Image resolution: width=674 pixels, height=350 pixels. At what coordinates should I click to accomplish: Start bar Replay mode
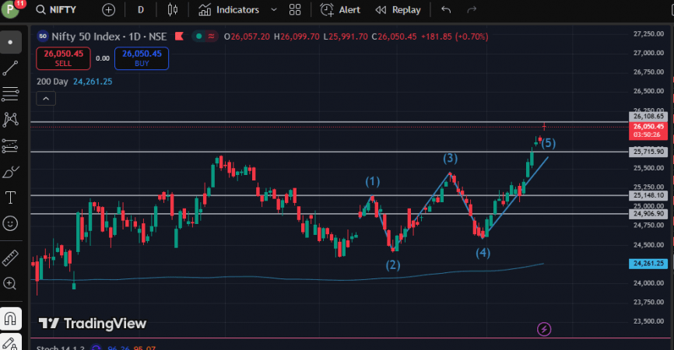coord(398,10)
